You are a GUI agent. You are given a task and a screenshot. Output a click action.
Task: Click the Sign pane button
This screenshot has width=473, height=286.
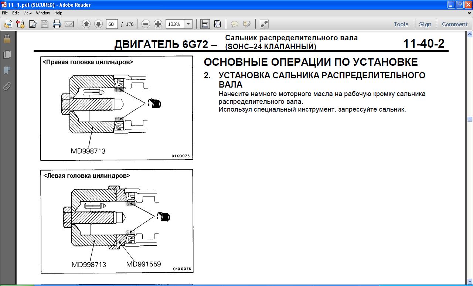425,24
